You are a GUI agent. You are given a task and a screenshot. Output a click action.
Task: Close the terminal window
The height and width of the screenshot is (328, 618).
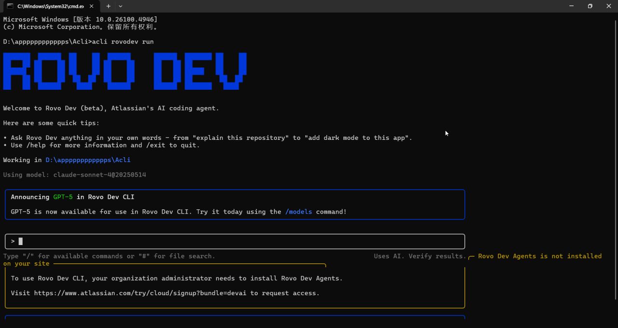(x=608, y=6)
